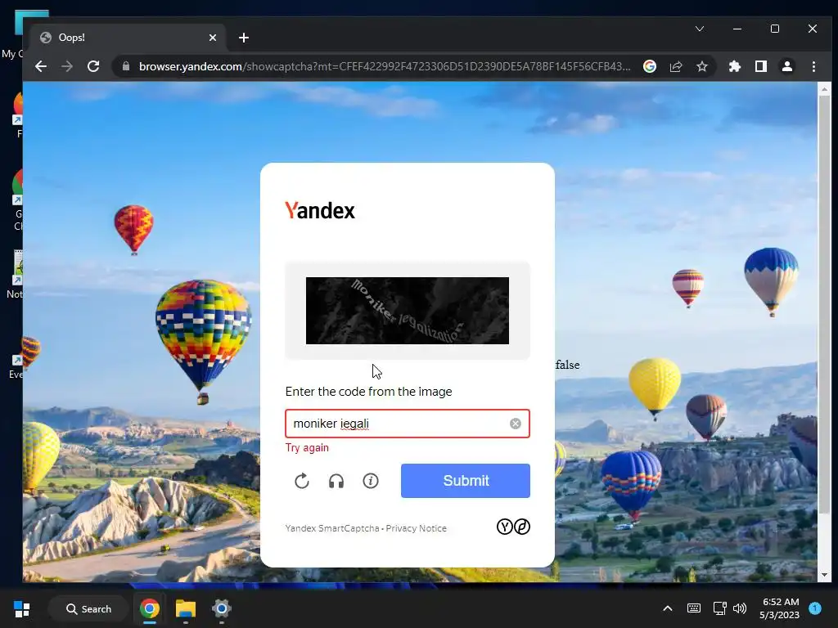
Task: Switch to audio captcha with headphones icon
Action: click(x=336, y=481)
